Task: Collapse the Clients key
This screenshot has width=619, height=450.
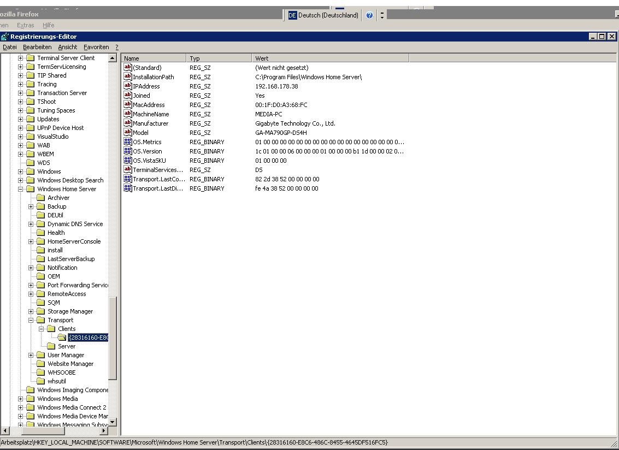Action: [40, 329]
